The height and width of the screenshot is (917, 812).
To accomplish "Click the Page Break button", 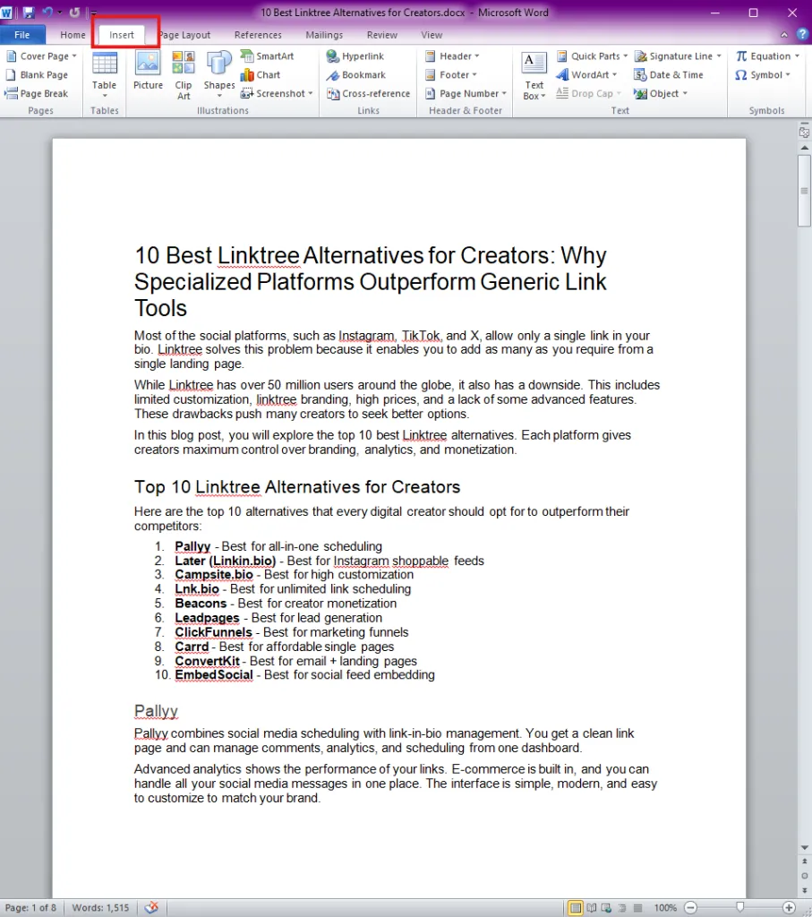I will [x=37, y=93].
